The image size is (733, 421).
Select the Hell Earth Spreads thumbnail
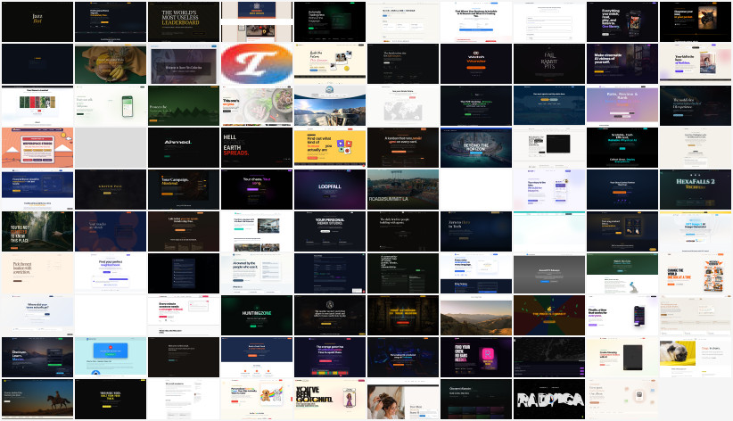257,148
